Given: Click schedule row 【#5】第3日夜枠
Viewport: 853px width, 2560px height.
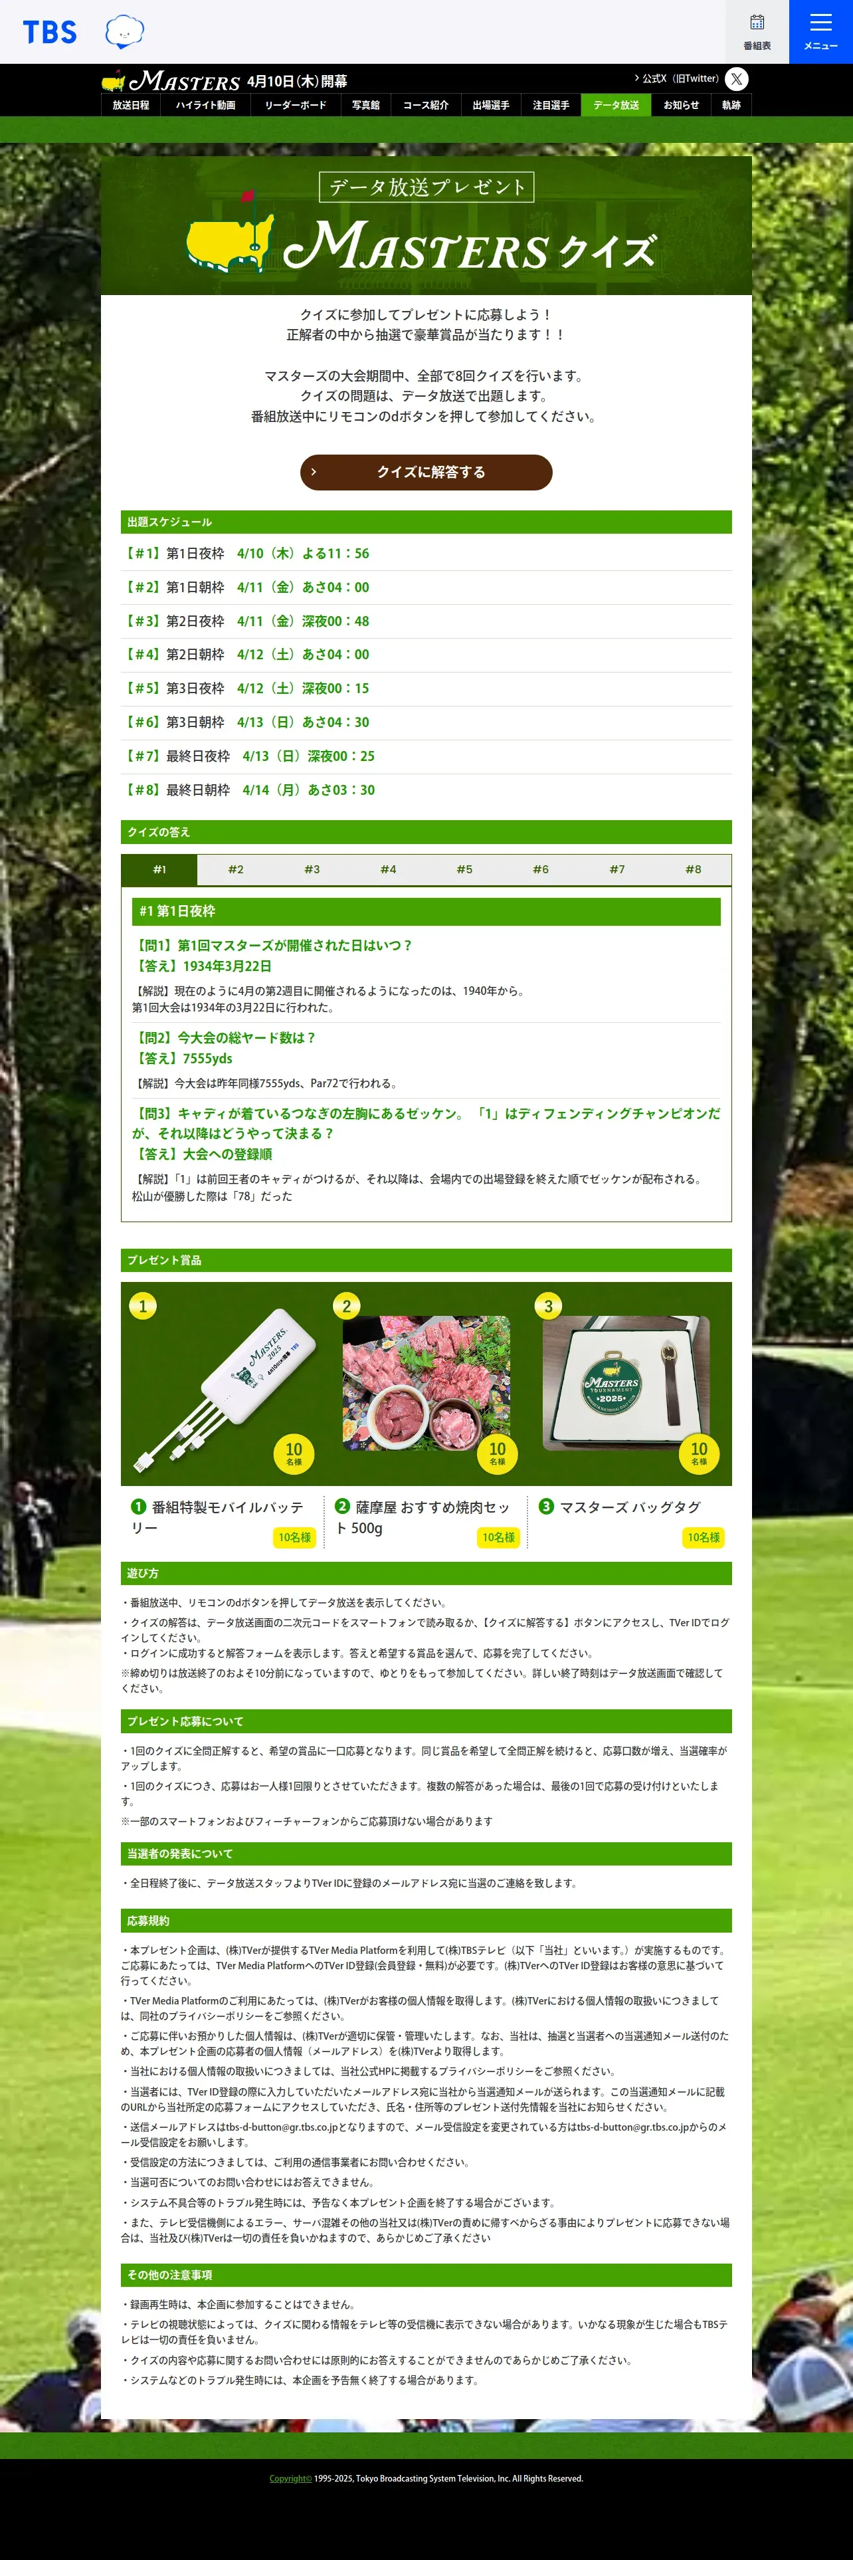Looking at the screenshot, I should click(426, 689).
